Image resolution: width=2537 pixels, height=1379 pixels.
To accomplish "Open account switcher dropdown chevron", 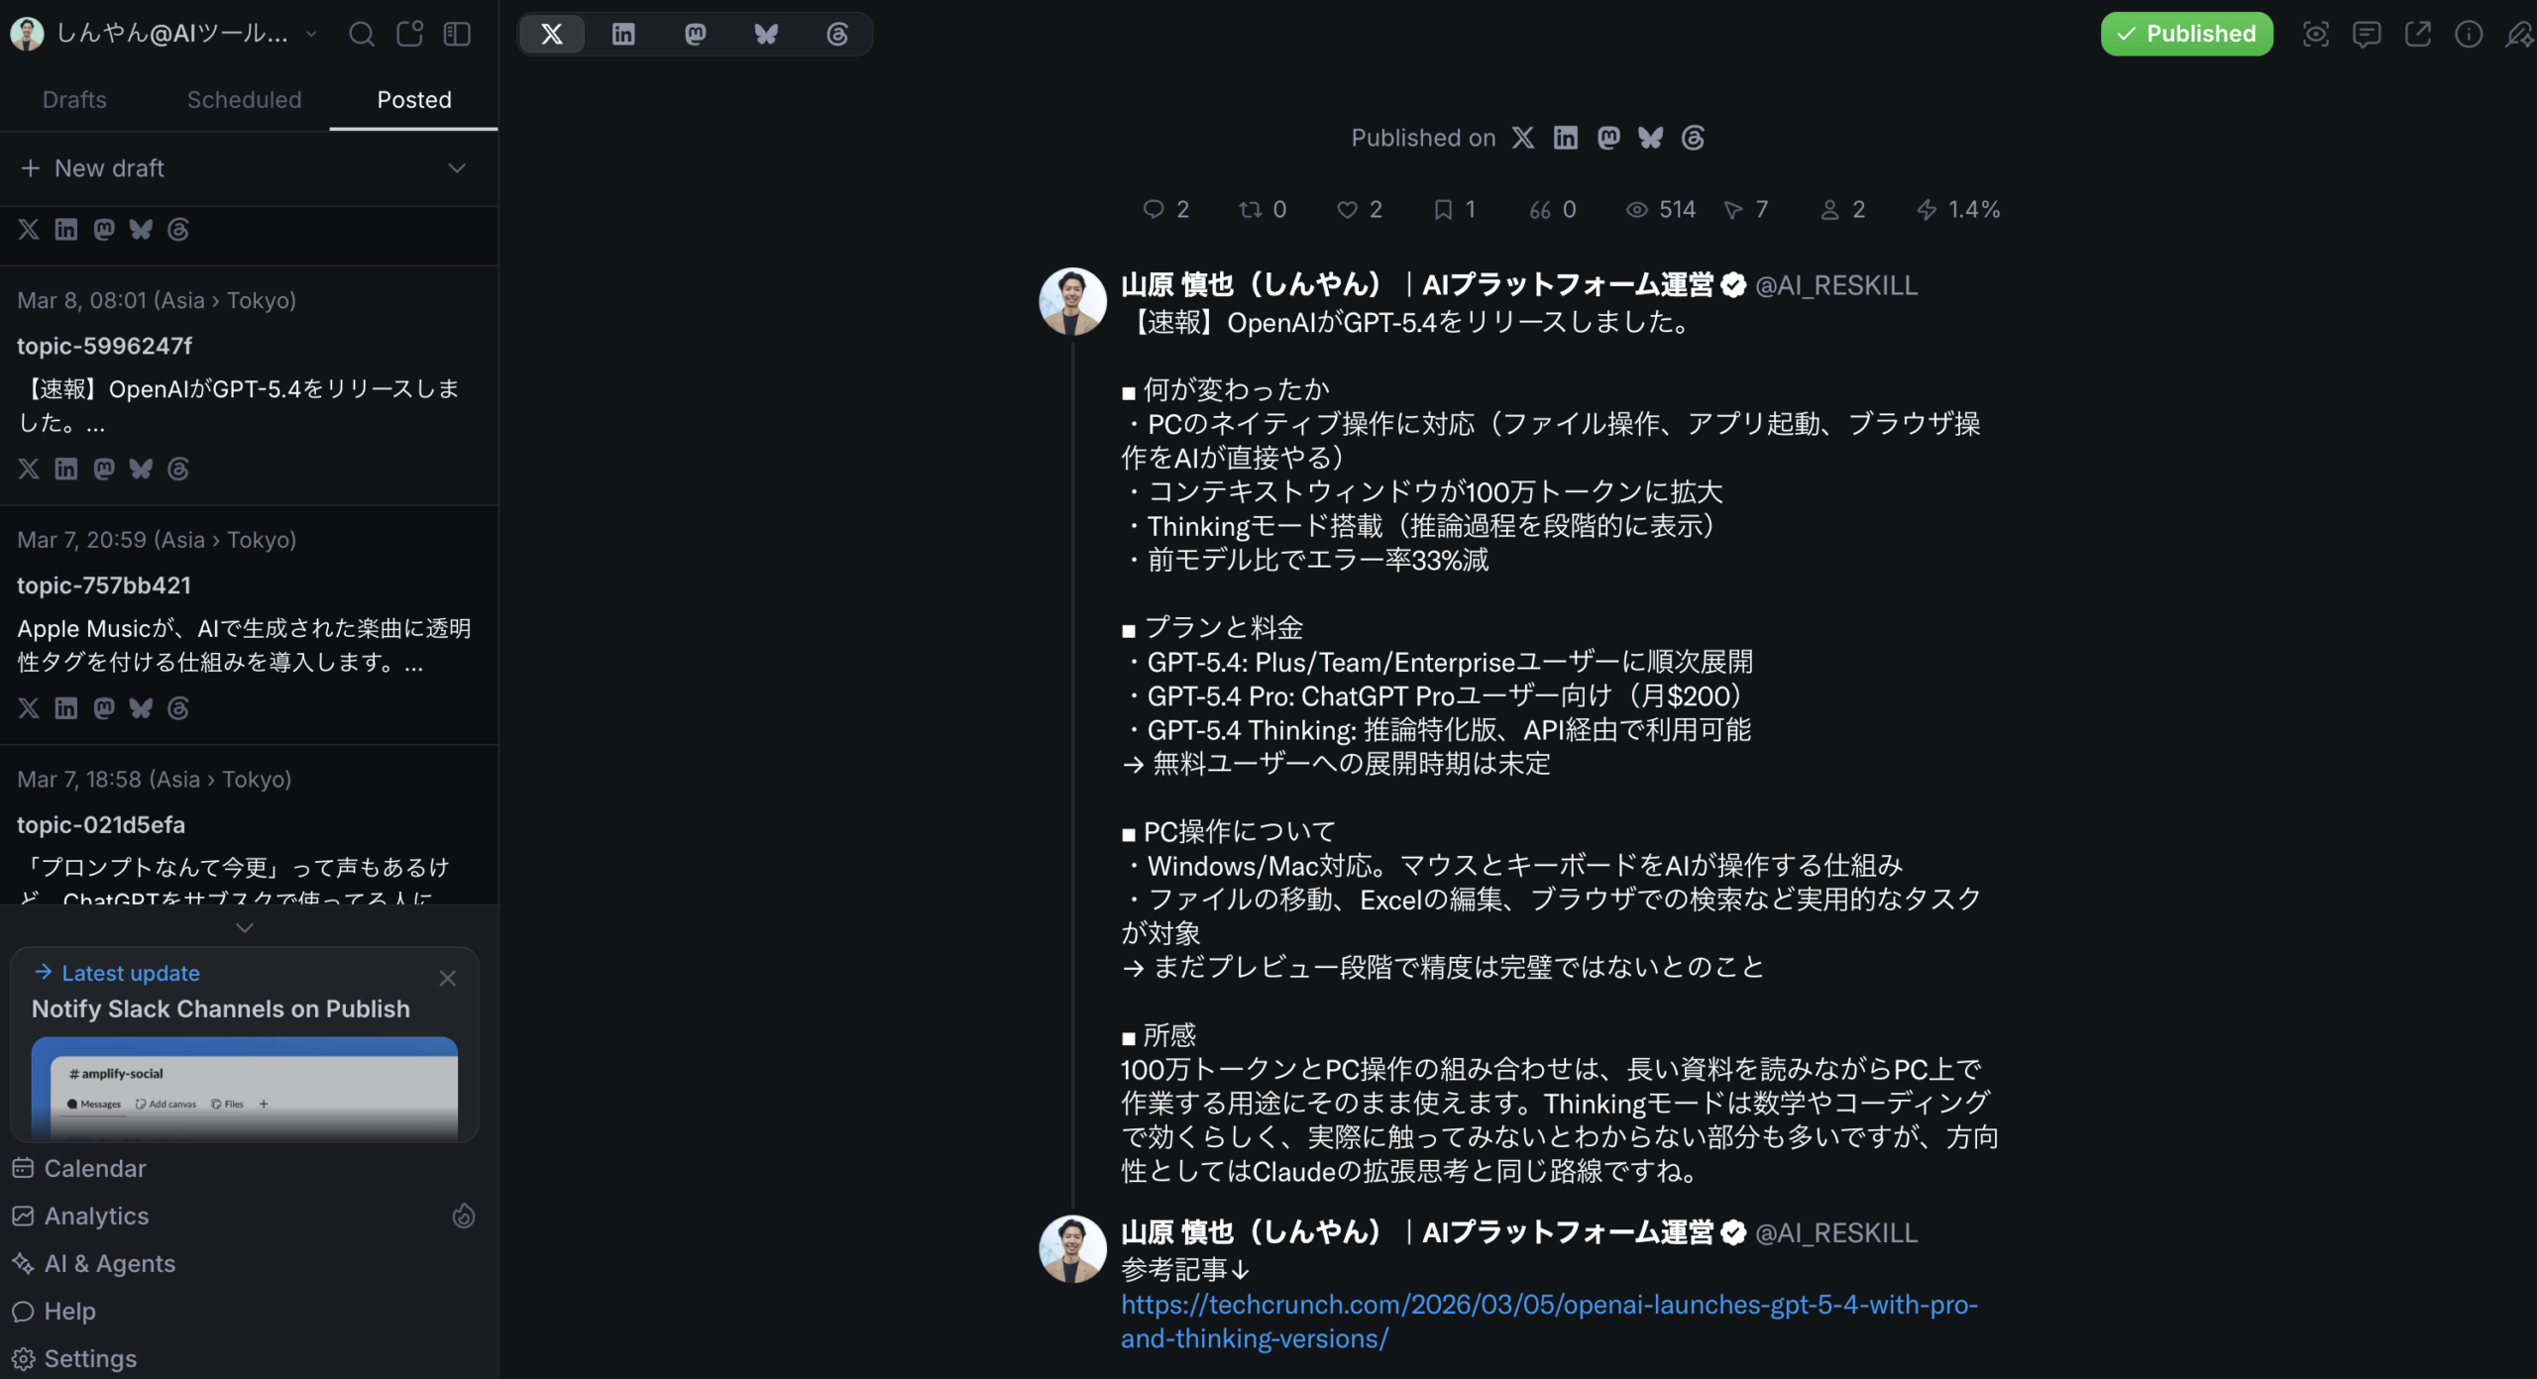I will click(311, 34).
